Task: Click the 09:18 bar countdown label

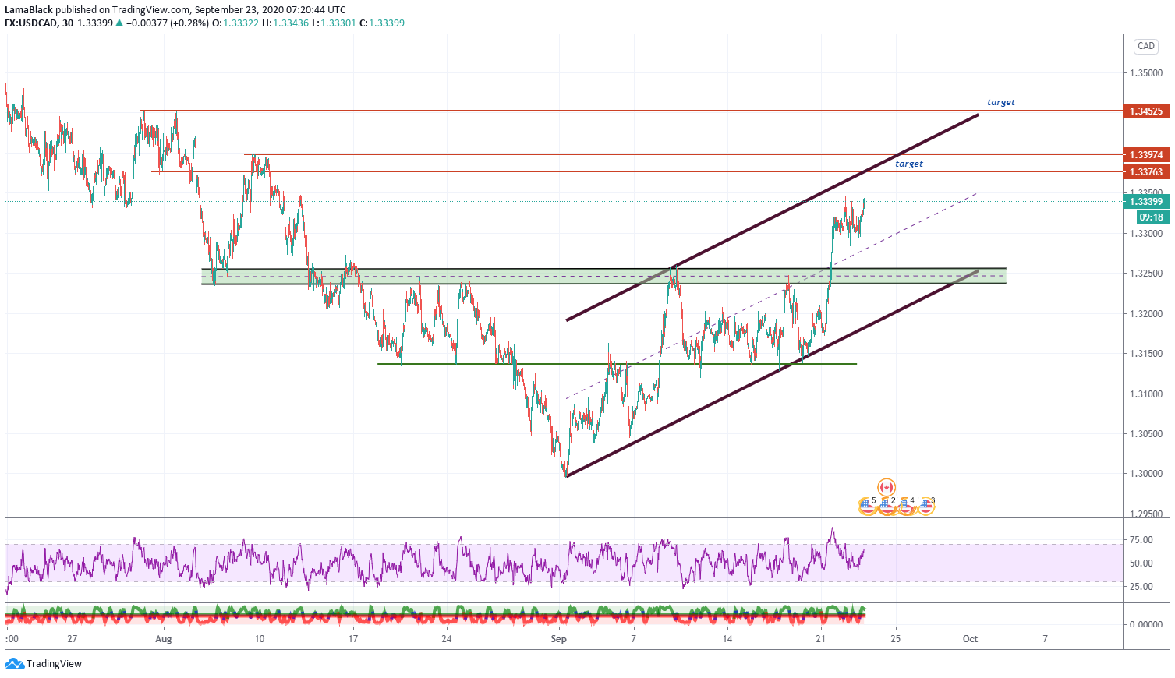Action: coord(1151,217)
